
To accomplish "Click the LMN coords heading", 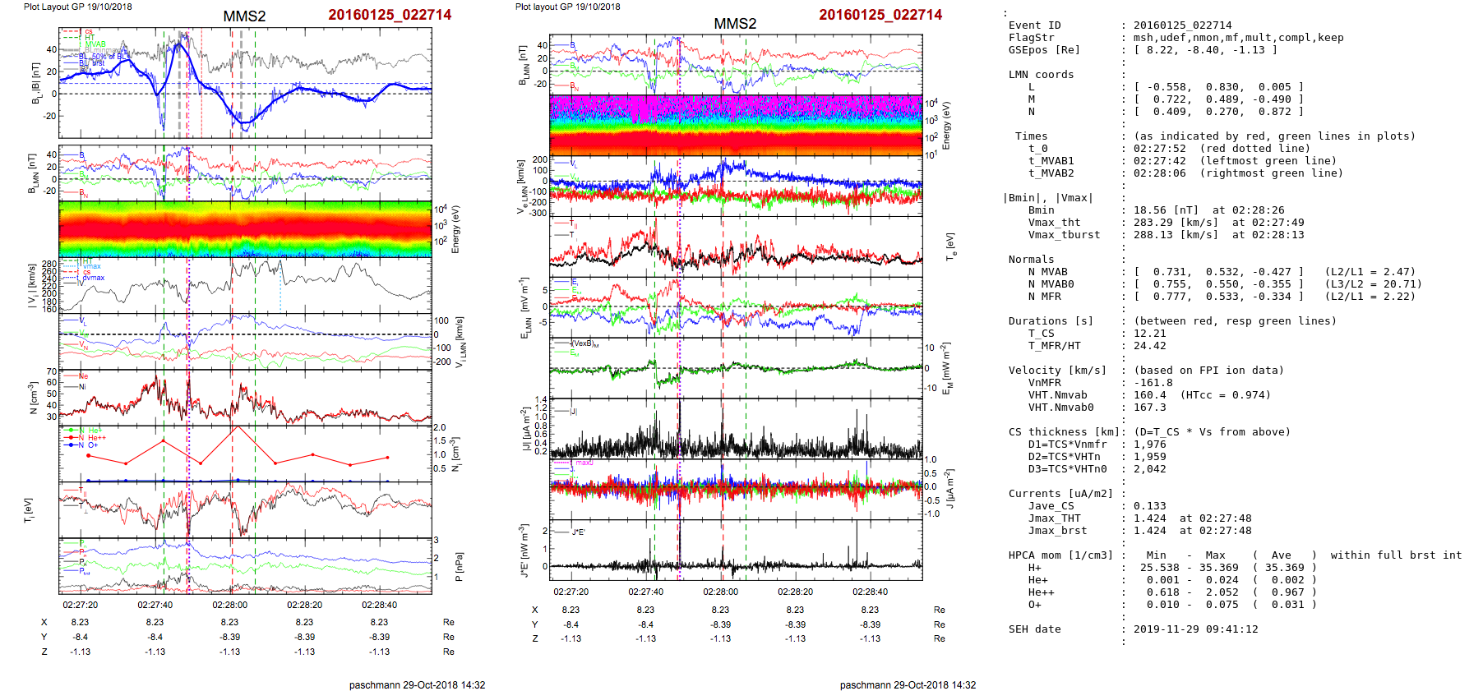I will pyautogui.click(x=1041, y=75).
